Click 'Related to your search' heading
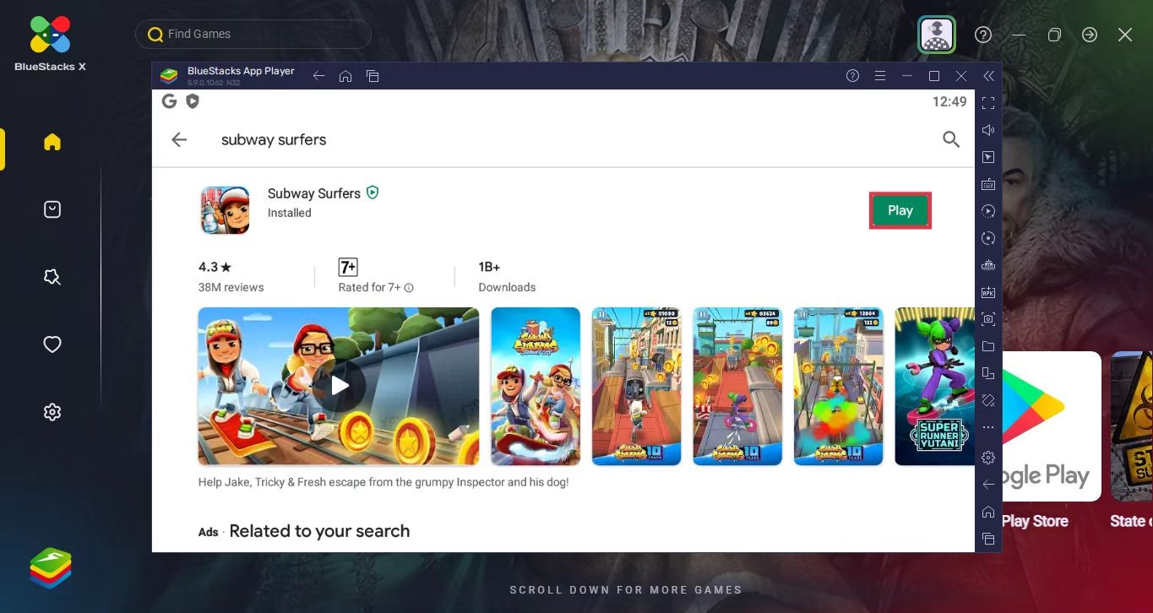This screenshot has width=1153, height=613. [319, 531]
